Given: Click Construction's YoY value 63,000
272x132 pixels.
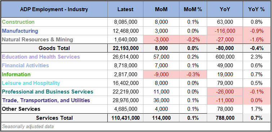Looking at the screenshot, I should point(225,22).
